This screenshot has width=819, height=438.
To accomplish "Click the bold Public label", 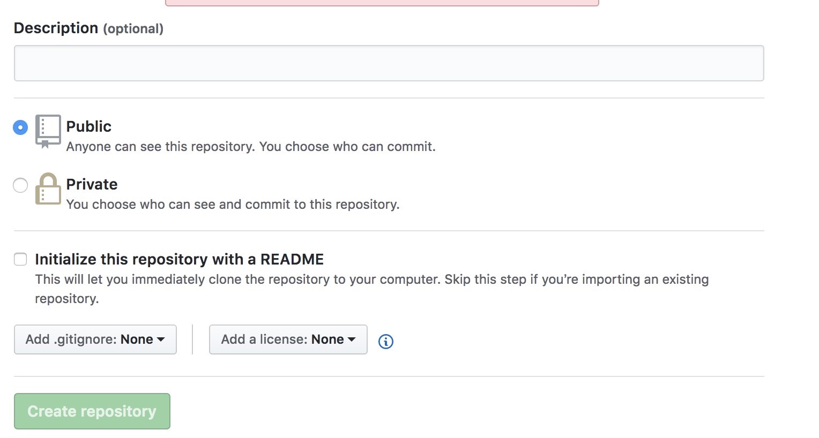I will click(x=89, y=126).
